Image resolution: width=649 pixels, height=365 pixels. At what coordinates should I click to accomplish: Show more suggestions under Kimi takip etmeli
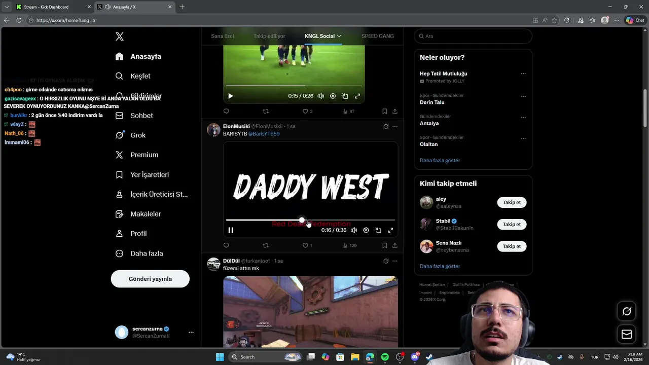click(440, 266)
